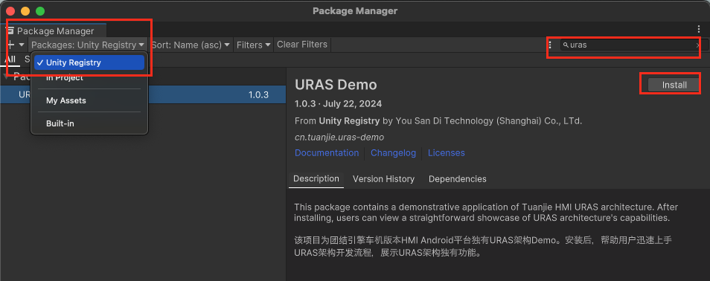Choose Built-in from the dropdown menu
This screenshot has width=710, height=281.
click(x=60, y=123)
